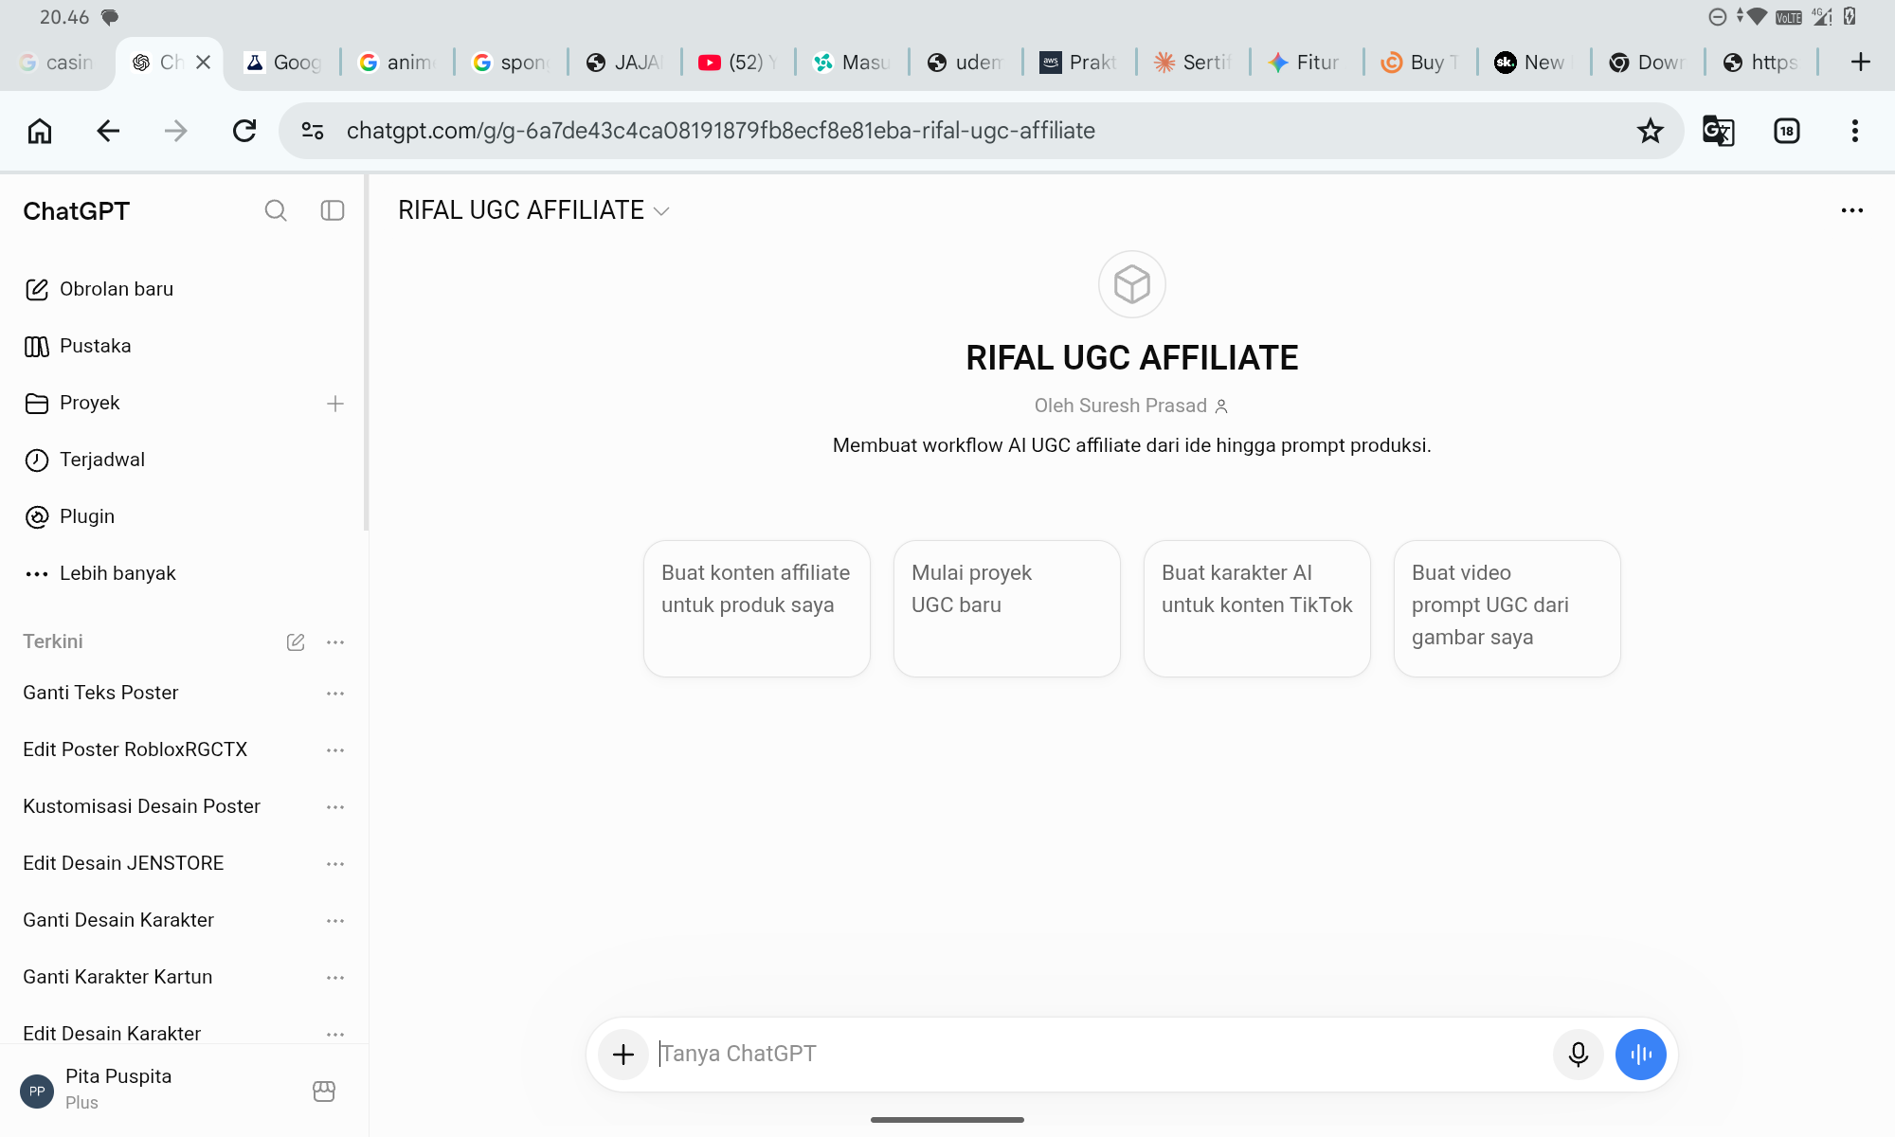Click the chatgpt.com URL in the address bar

(x=721, y=131)
